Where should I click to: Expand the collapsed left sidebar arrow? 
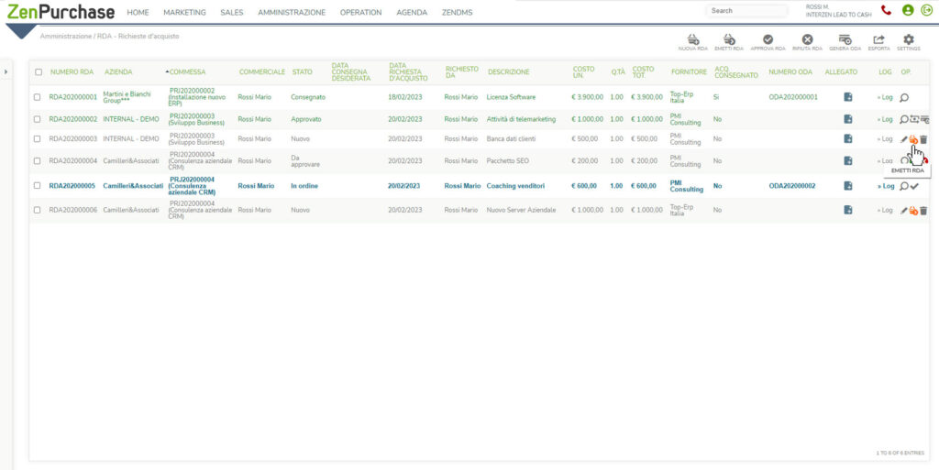(6, 71)
